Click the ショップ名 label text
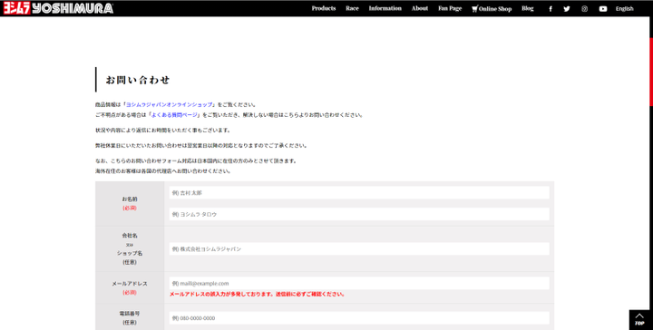Image resolution: width=653 pixels, height=330 pixels. (130, 253)
